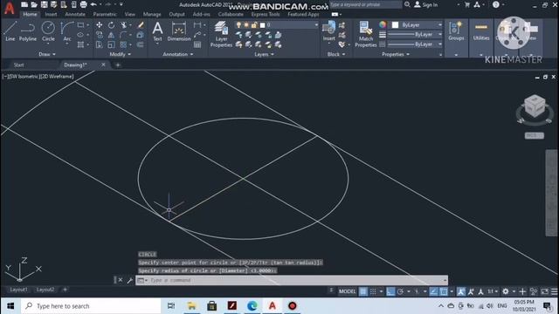Activate the Move tool in Modify panel
Image resolution: width=559 pixels, height=314 pixels.
coord(99,25)
